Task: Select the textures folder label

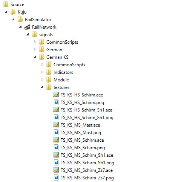Action: 61,87
